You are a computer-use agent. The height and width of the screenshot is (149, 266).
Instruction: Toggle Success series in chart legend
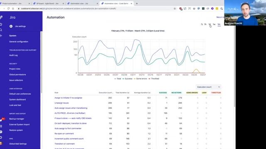coord(127,79)
